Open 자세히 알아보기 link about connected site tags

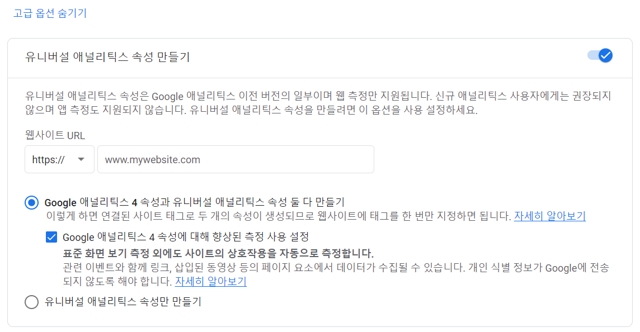tap(550, 215)
